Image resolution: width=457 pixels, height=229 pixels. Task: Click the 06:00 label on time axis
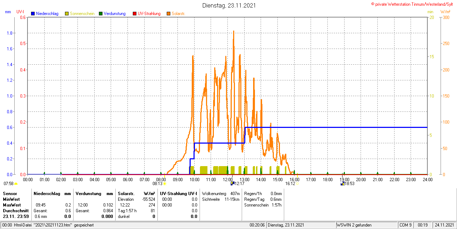tap(128, 179)
